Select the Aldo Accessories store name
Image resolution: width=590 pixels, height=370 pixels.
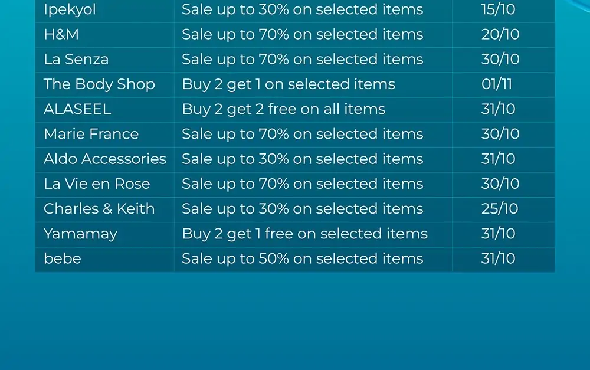(105, 159)
